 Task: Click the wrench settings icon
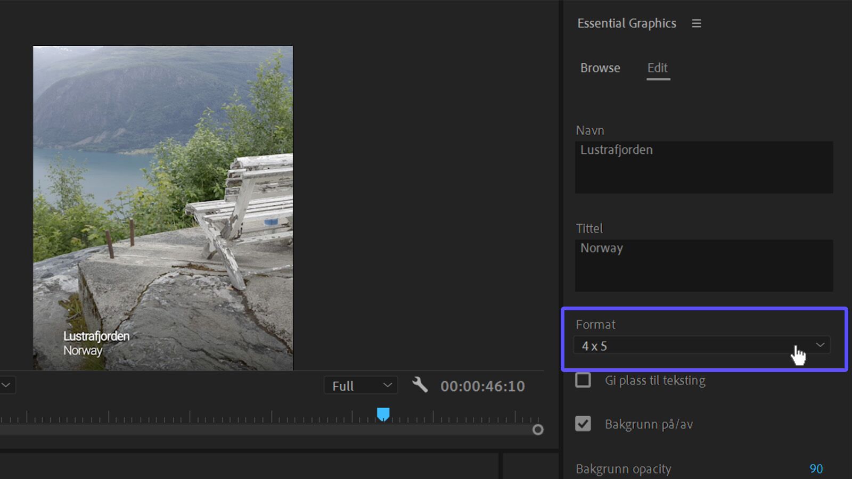420,385
